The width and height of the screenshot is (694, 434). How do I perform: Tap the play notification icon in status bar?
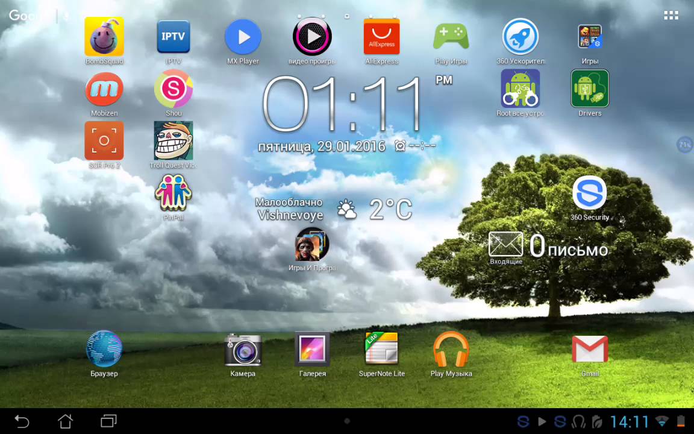click(x=542, y=421)
